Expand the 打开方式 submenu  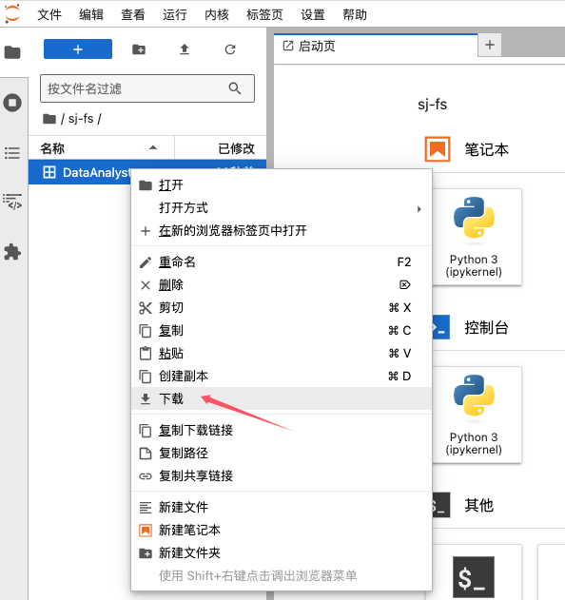pyautogui.click(x=282, y=208)
